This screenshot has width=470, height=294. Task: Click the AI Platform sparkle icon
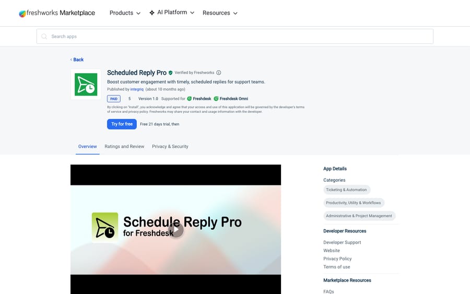pos(152,13)
